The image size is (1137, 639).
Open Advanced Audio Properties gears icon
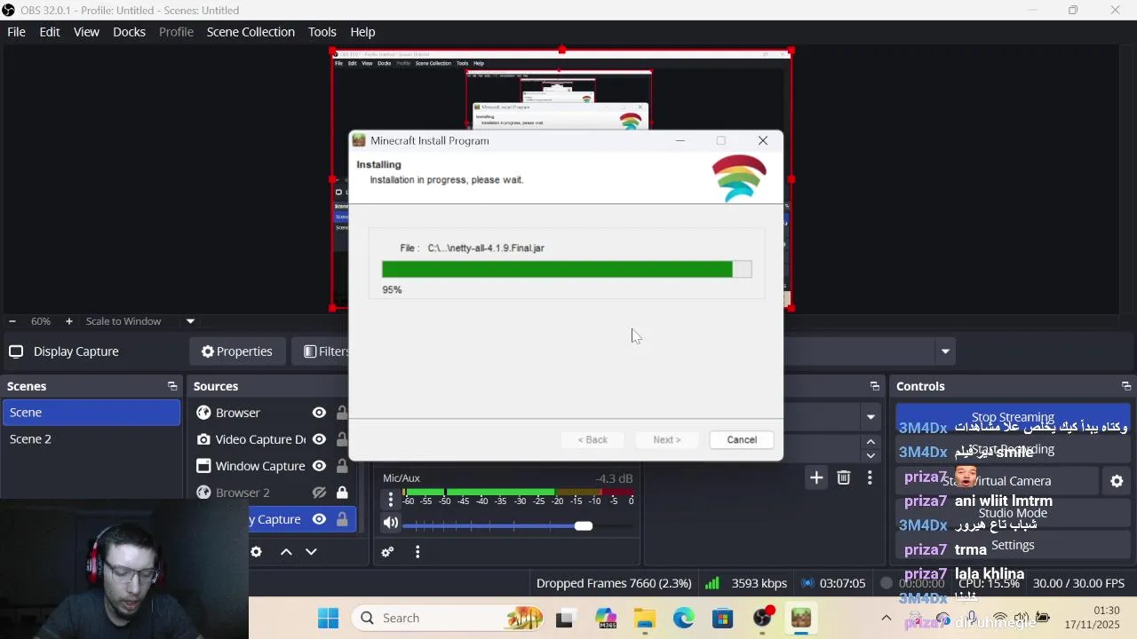pos(387,552)
